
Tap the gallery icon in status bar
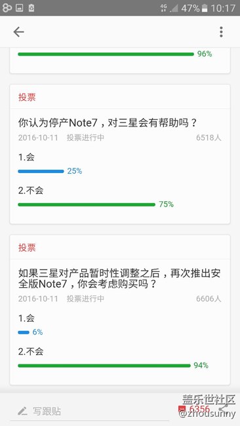19,8
